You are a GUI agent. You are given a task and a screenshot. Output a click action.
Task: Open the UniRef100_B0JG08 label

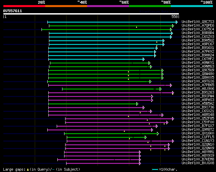tap(198, 163)
